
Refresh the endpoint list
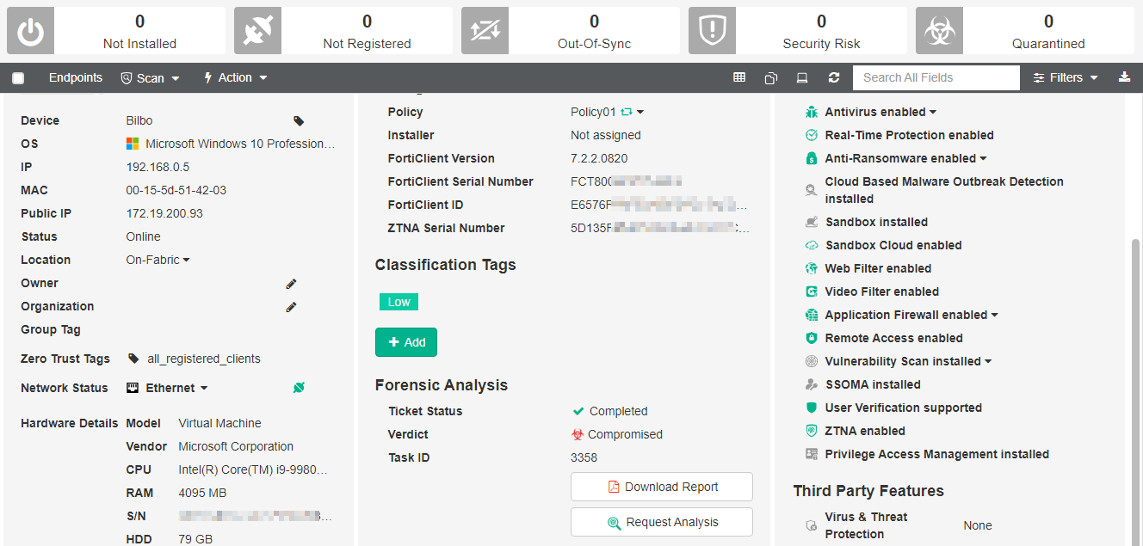point(833,77)
